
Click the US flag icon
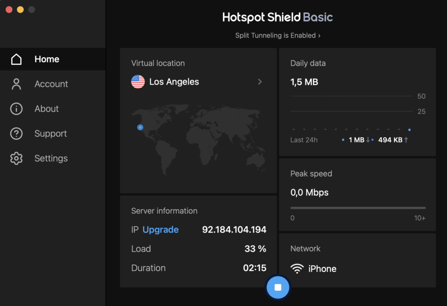click(138, 82)
